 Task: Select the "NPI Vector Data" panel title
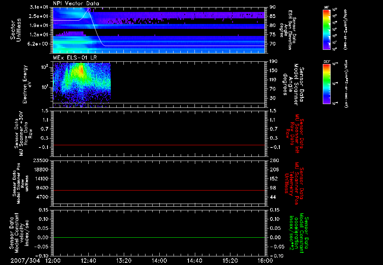[76, 3]
